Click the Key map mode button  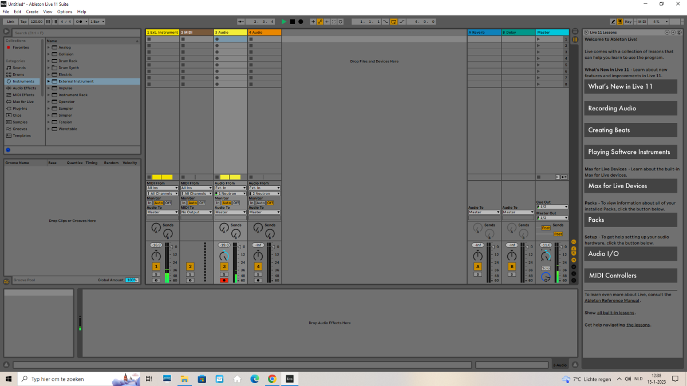tap(628, 22)
